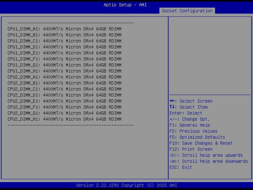Viewport: 253px width, 190px height.
Task: Click the CPU2_DIMM_C1 memory row
Action: (65, 89)
